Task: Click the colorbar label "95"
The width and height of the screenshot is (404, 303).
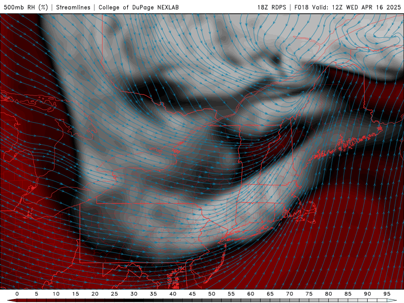Action: 387,294
